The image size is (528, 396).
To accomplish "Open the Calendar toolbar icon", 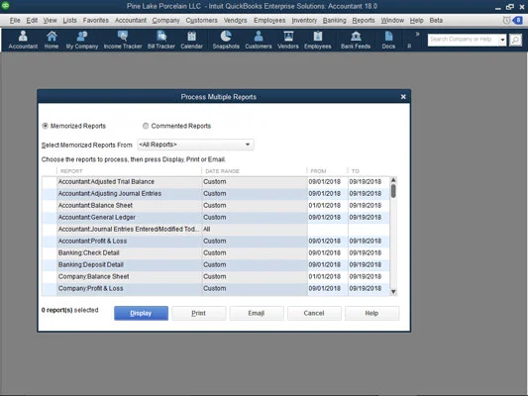I will [191, 40].
